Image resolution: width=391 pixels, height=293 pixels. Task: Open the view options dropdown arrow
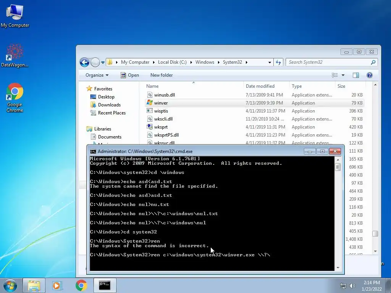tap(343, 75)
